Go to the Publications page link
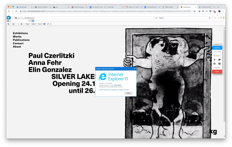The width and height of the screenshot is (232, 147). tap(21, 40)
